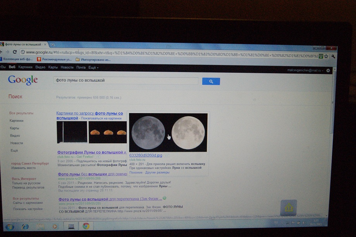Open result 'Фото луны со вспышкой для перепелкина'

[x=110, y=199]
